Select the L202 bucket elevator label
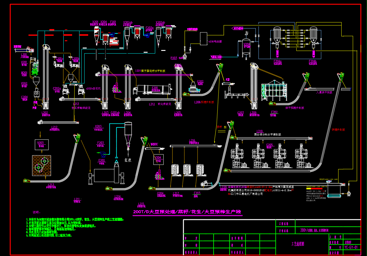Screen dimensions: 367x256 click(x=45, y=112)
